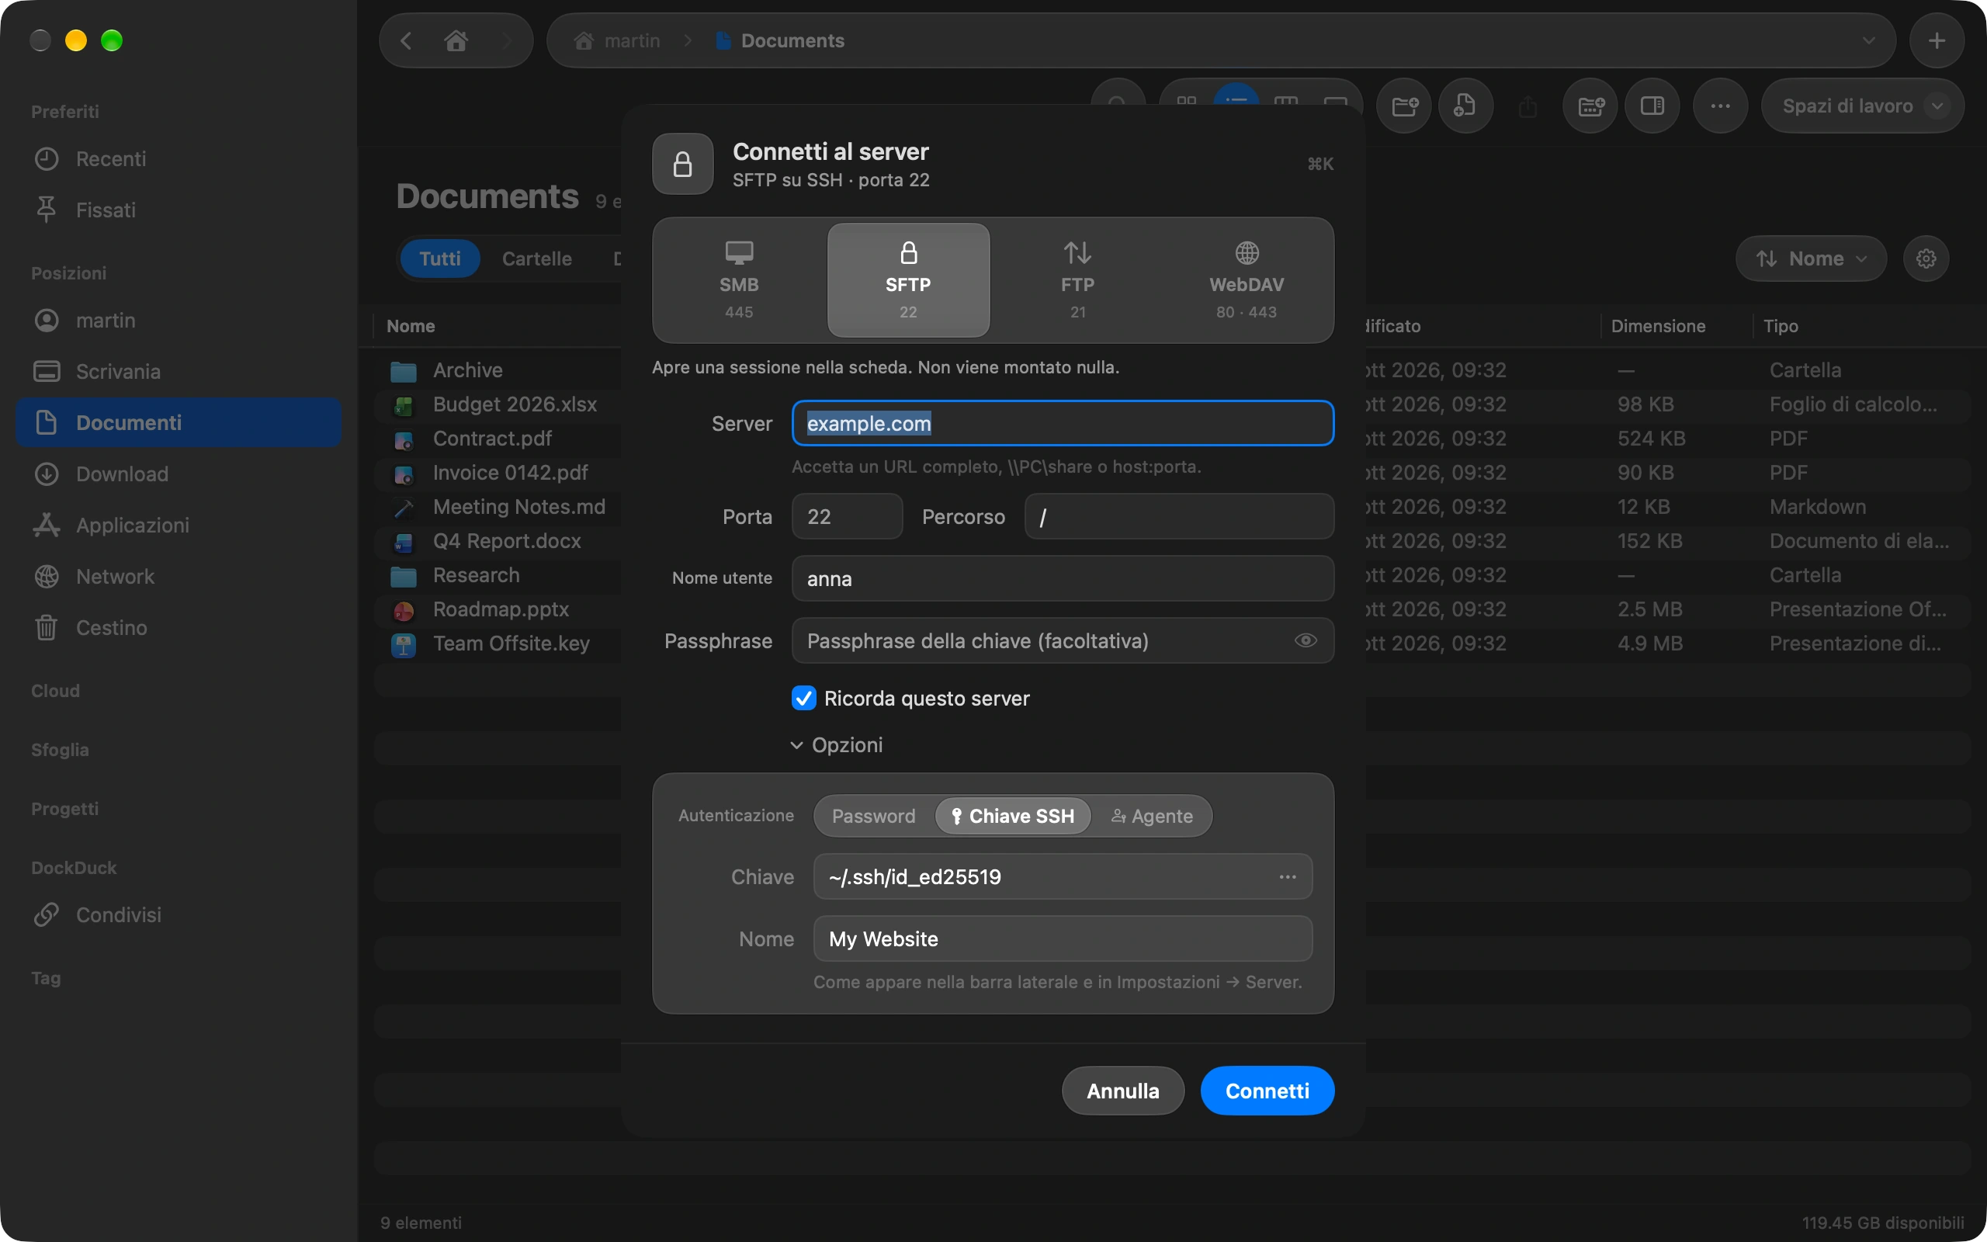Add a new tab with plus button
The image size is (1987, 1242).
coord(1937,40)
